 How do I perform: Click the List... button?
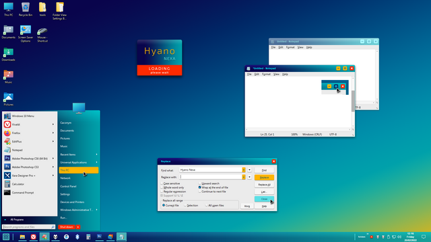(x=264, y=192)
